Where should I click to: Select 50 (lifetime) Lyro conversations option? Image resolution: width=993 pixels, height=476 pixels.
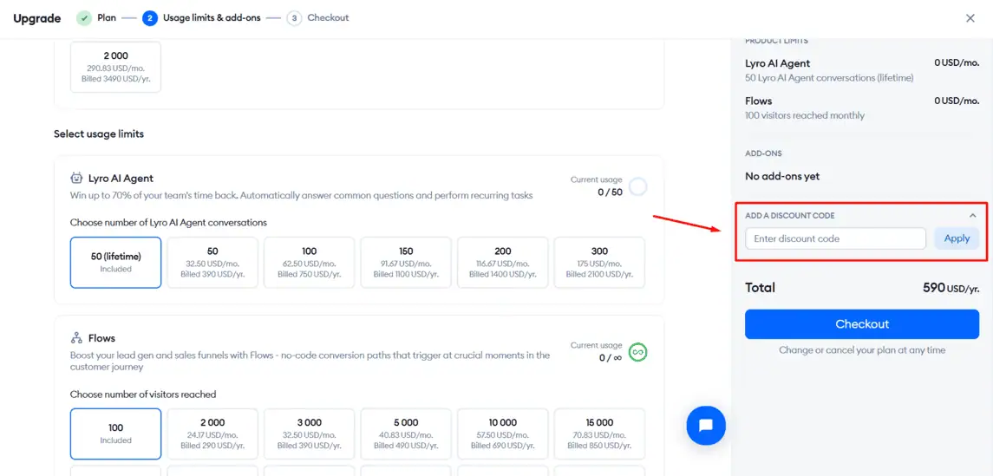116,263
